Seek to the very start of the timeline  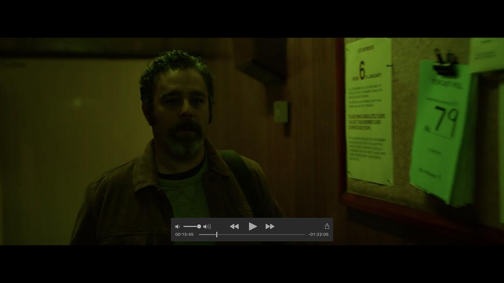(200, 235)
